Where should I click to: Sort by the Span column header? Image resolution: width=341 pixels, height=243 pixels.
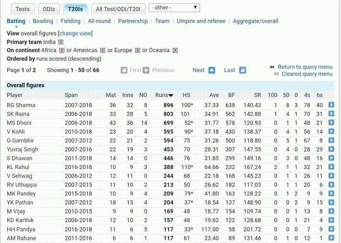point(71,95)
